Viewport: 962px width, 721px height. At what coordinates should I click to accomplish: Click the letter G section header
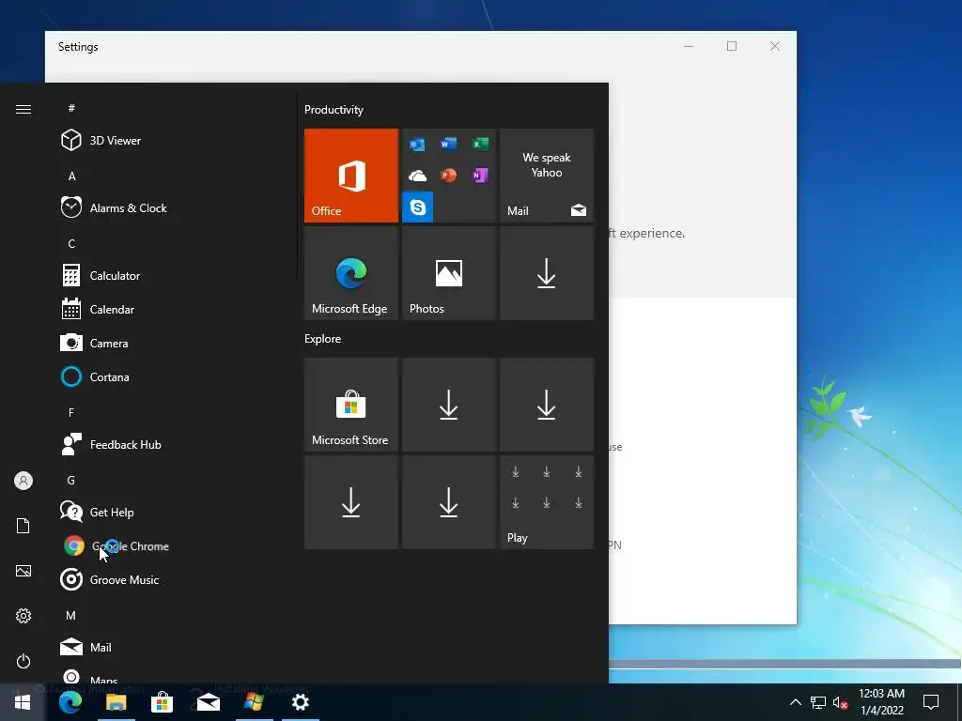coord(71,481)
